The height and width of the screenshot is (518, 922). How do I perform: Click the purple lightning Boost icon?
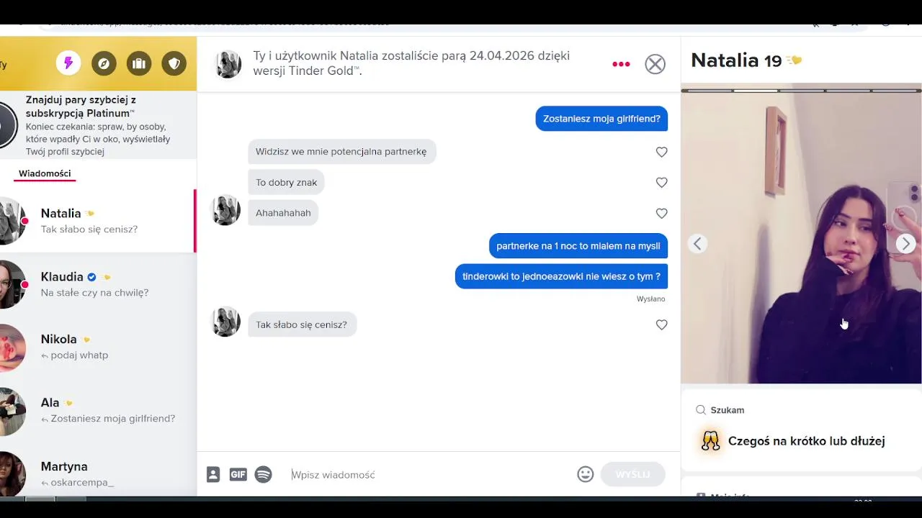[x=68, y=63]
